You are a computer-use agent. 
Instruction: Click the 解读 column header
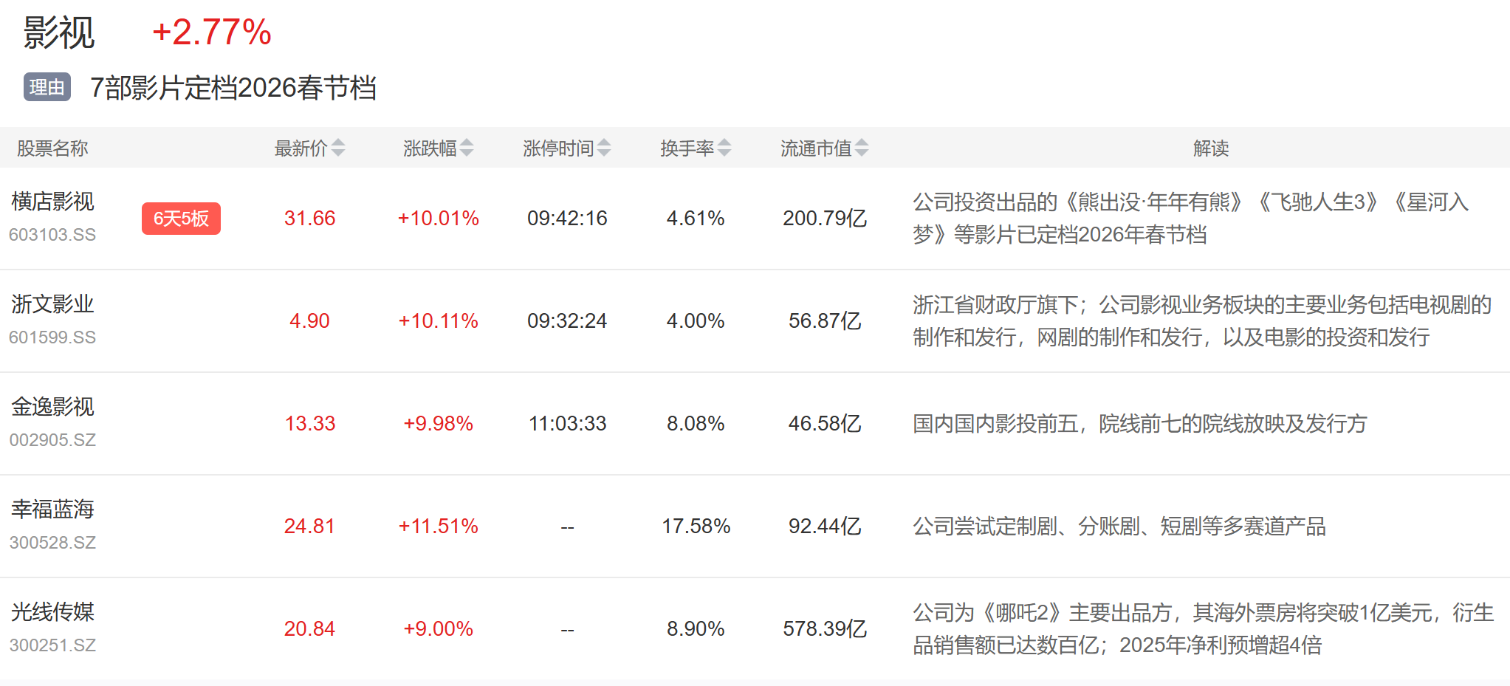click(x=1211, y=148)
